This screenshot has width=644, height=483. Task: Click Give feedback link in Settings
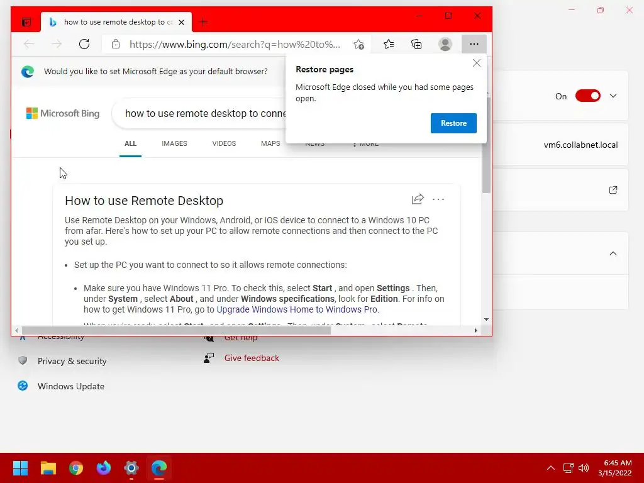[252, 358]
